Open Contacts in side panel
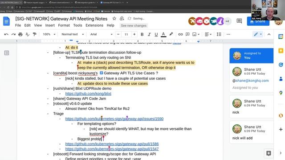This screenshot has width=285, height=160. tap(281, 79)
